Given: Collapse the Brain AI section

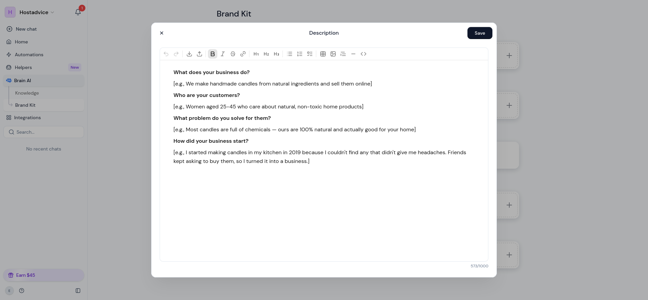Looking at the screenshot, I should coord(44,80).
